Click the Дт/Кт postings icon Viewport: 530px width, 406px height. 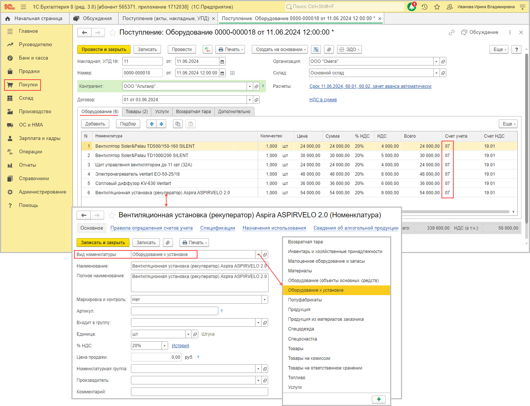(208, 49)
